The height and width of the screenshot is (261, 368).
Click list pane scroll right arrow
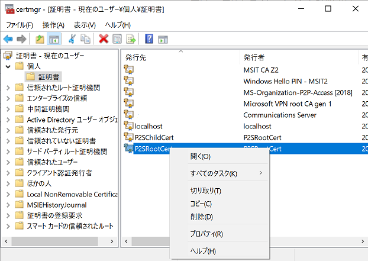pyautogui.click(x=363, y=241)
